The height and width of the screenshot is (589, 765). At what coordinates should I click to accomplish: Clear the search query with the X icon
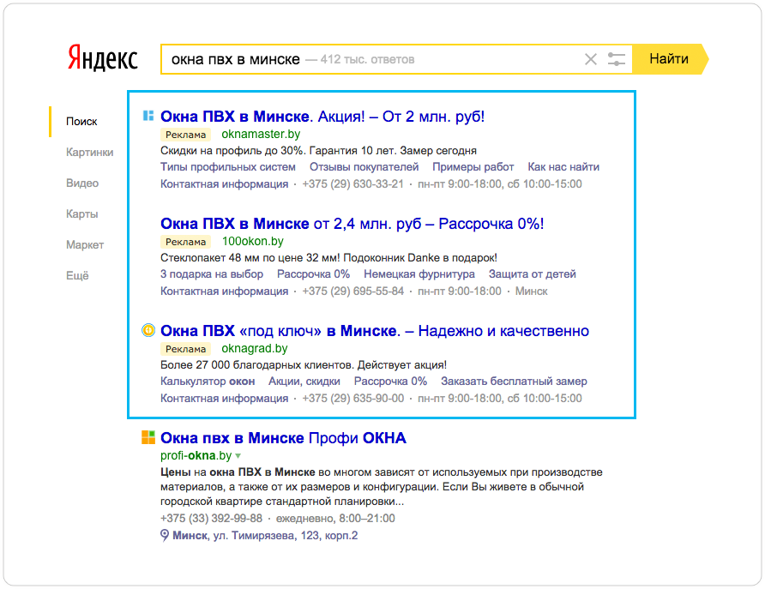tap(590, 59)
